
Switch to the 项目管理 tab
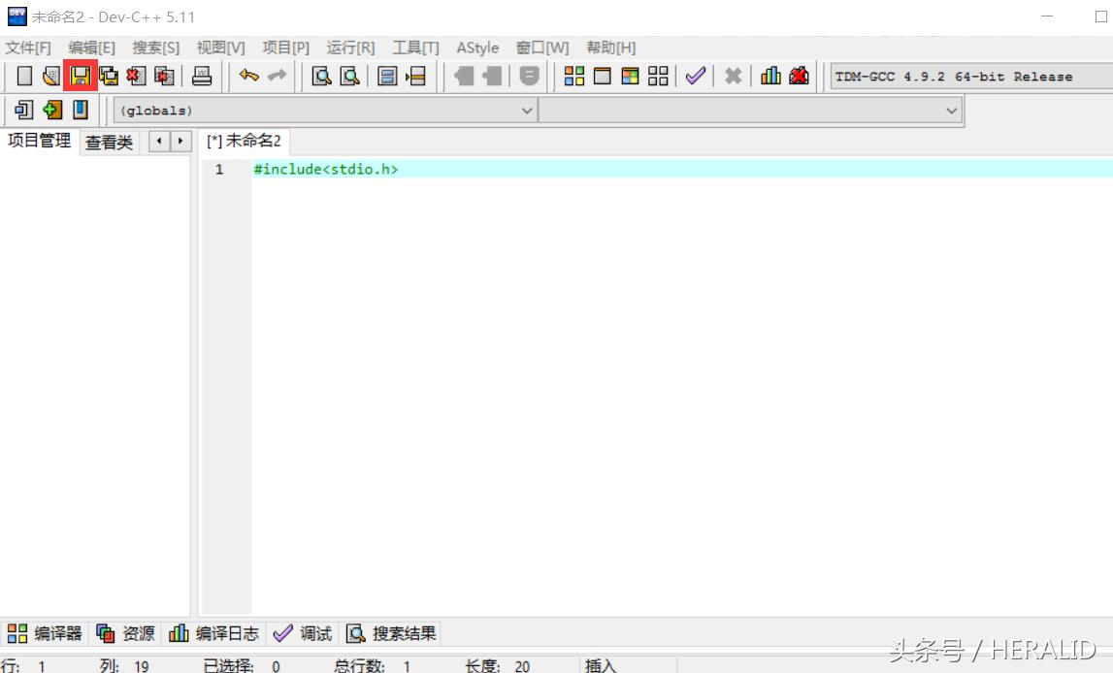coord(39,142)
